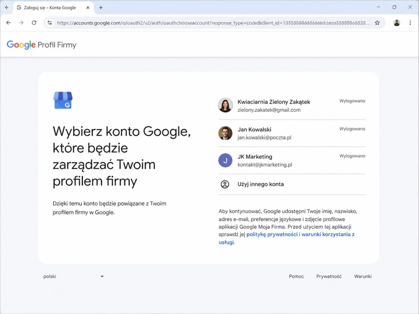Reload the page with the refresh icon

click(34, 23)
